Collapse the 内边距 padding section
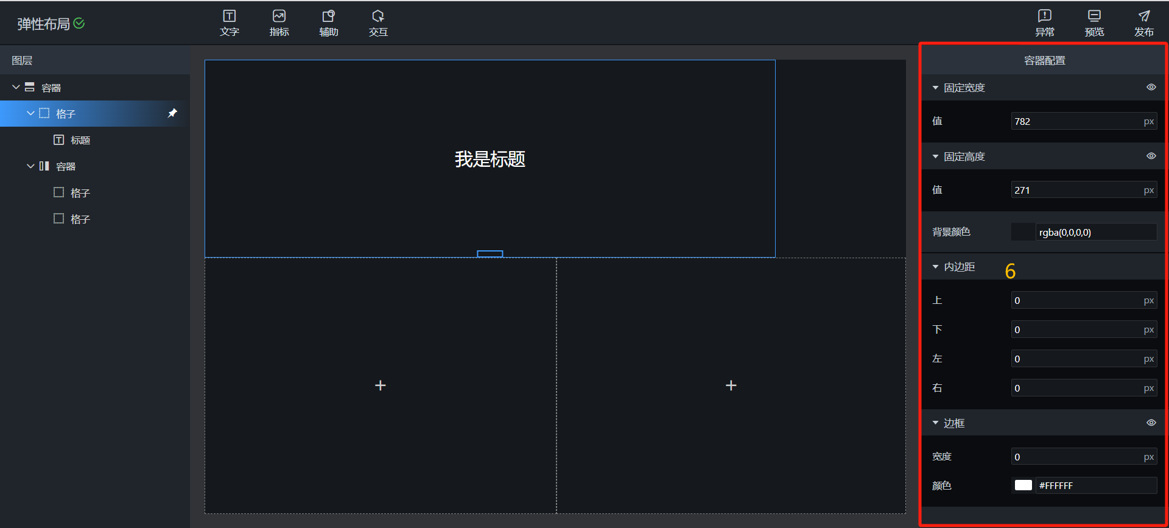 [x=935, y=267]
